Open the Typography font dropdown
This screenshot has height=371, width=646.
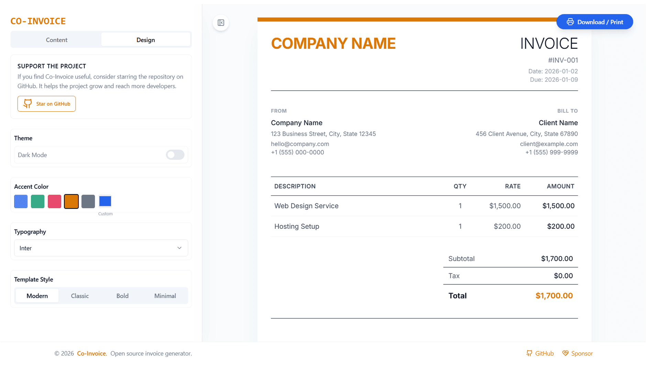101,248
